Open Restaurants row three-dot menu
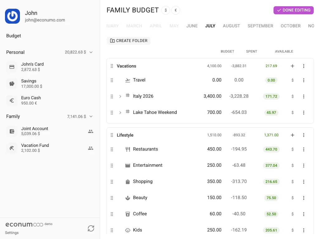 (303, 149)
